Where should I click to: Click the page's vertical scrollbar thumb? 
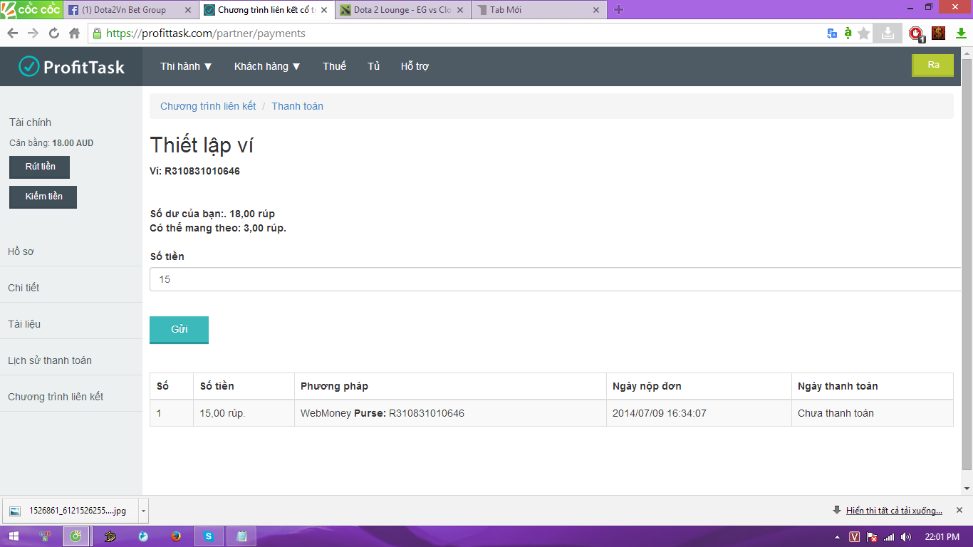click(967, 265)
